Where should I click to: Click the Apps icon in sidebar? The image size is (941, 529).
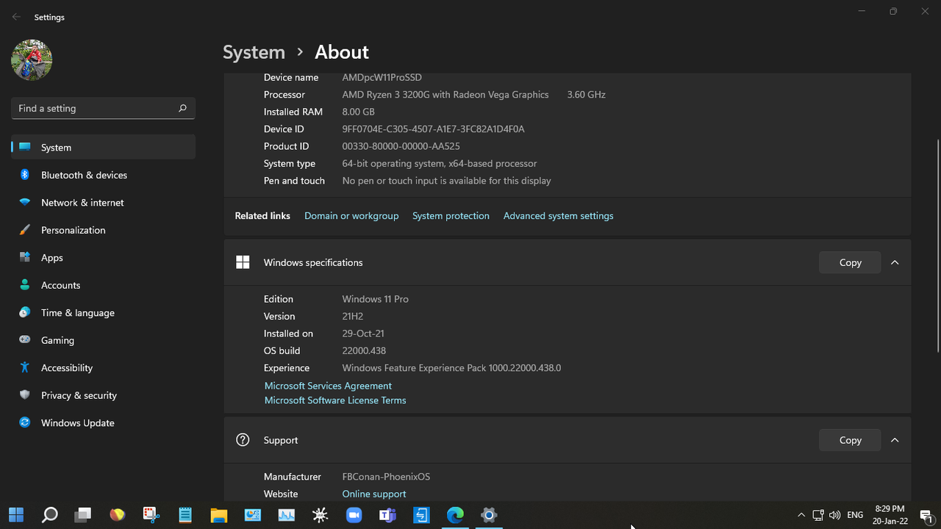pos(24,258)
